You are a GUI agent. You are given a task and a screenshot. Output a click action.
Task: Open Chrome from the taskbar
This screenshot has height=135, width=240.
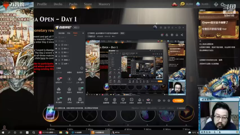[67, 132]
